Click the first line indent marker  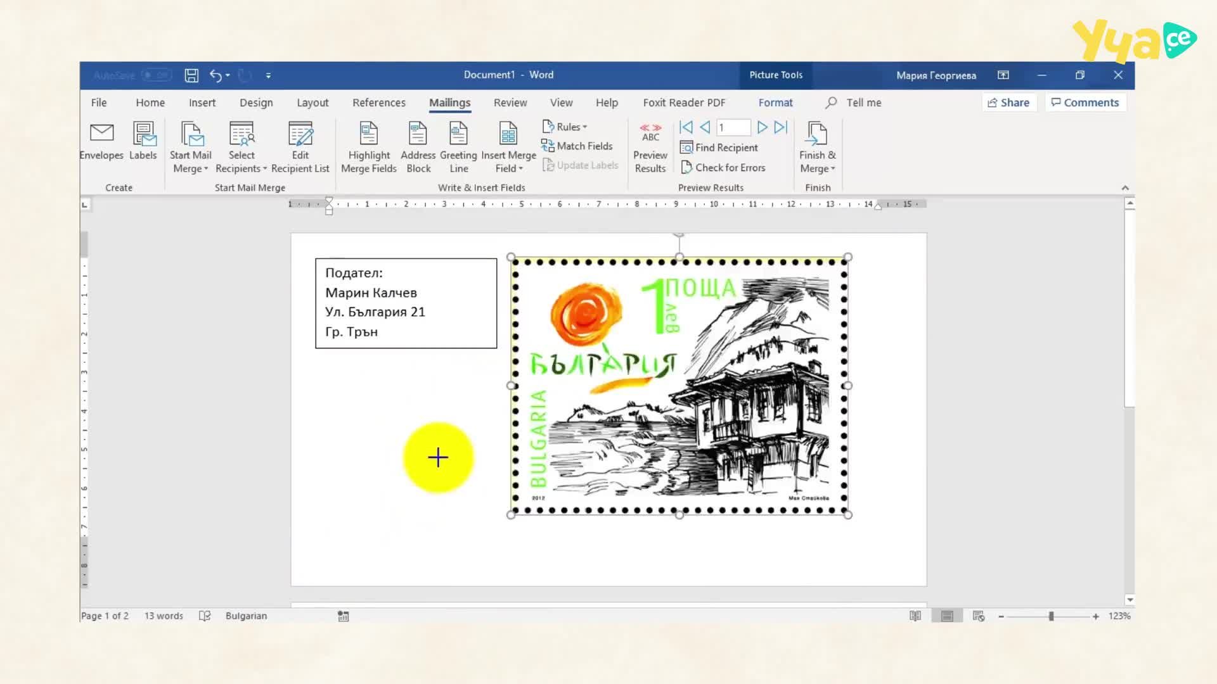[329, 201]
